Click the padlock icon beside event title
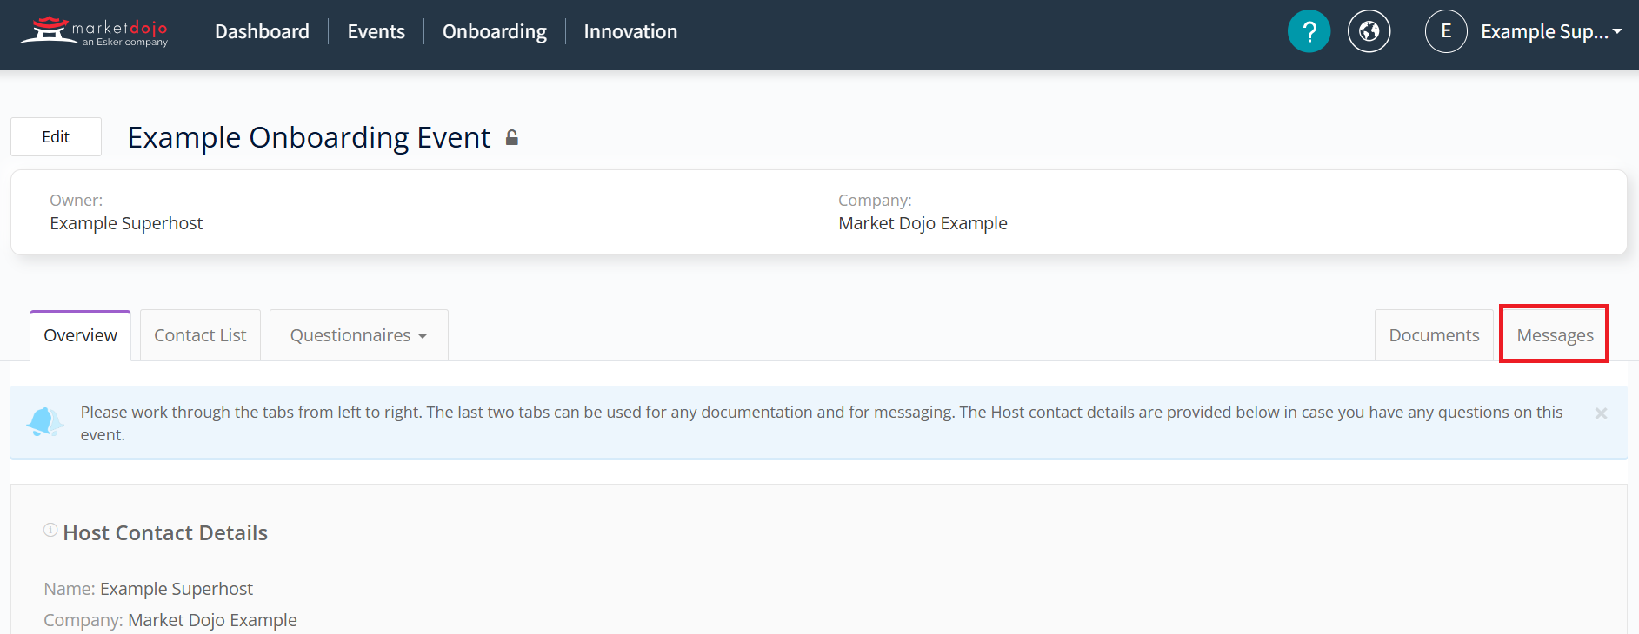The image size is (1639, 634). coord(512,138)
